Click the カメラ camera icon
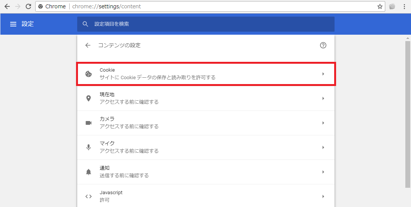 [x=89, y=123]
